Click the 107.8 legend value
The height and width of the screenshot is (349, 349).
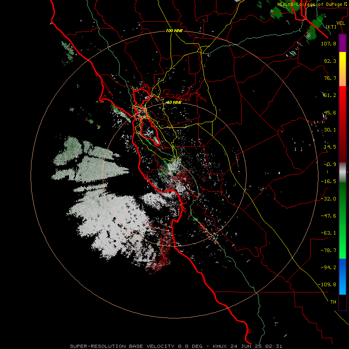point(328,43)
